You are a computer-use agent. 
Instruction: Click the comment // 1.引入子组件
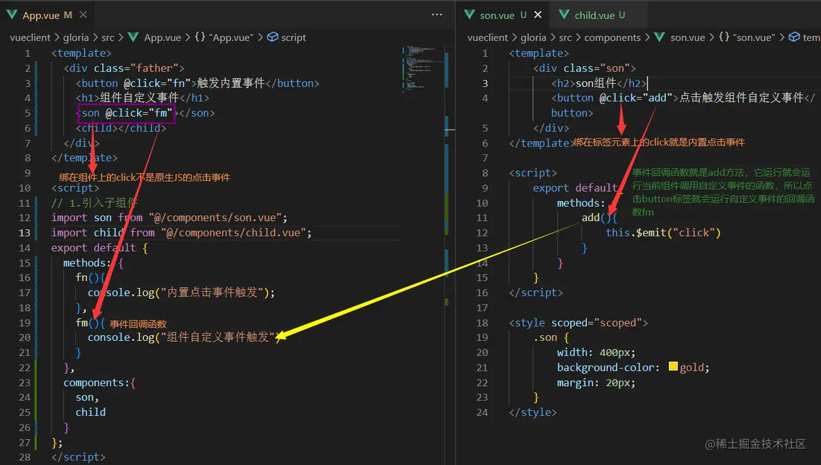point(95,203)
